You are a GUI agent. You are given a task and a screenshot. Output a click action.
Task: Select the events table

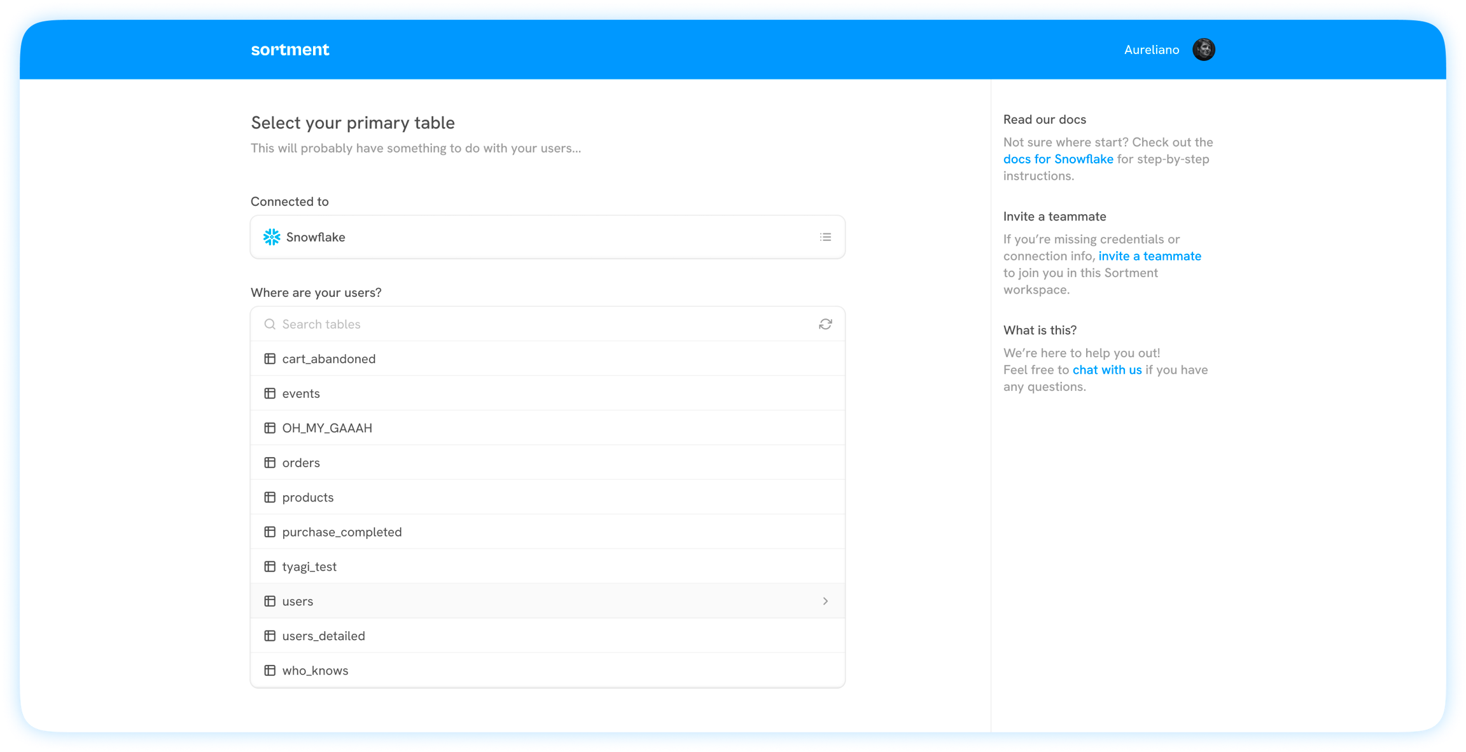[301, 393]
